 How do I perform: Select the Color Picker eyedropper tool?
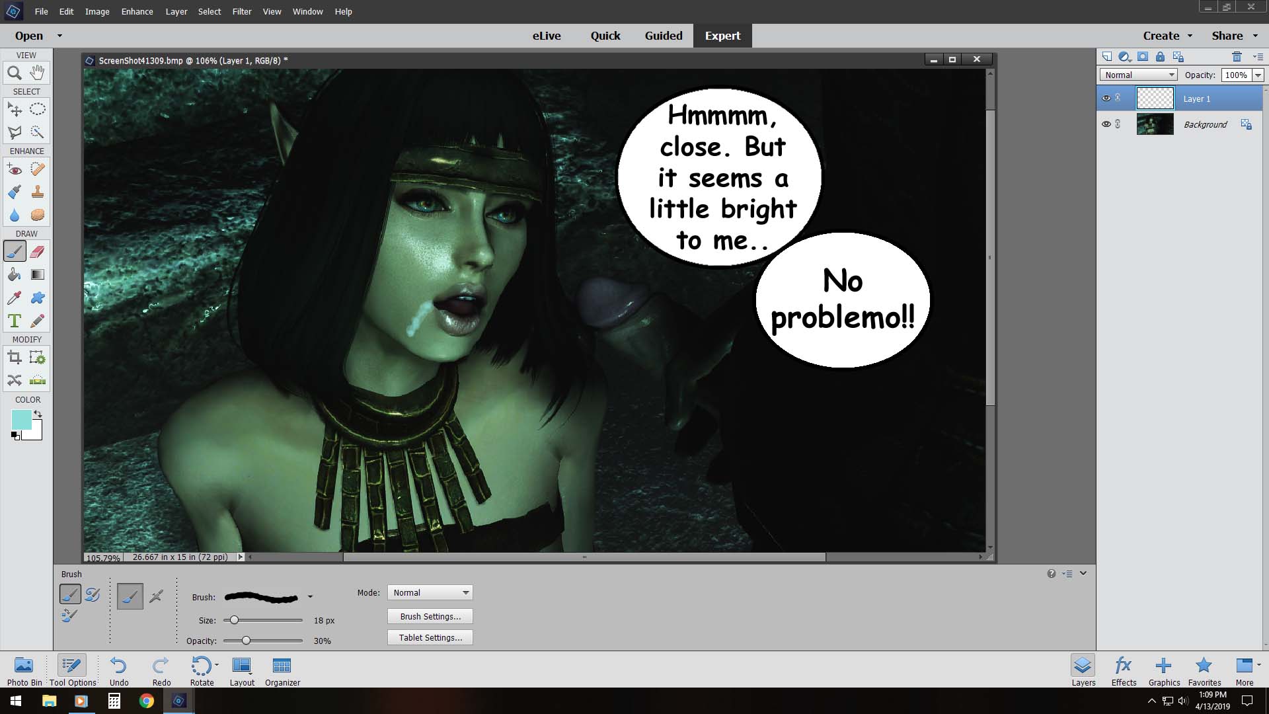(x=15, y=297)
